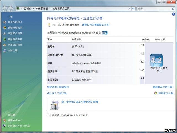Click the software box icon

[54, 105]
